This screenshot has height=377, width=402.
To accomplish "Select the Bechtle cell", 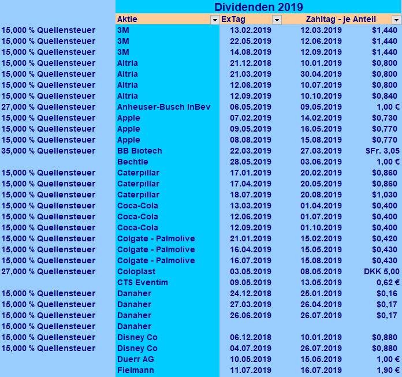I will (167, 162).
